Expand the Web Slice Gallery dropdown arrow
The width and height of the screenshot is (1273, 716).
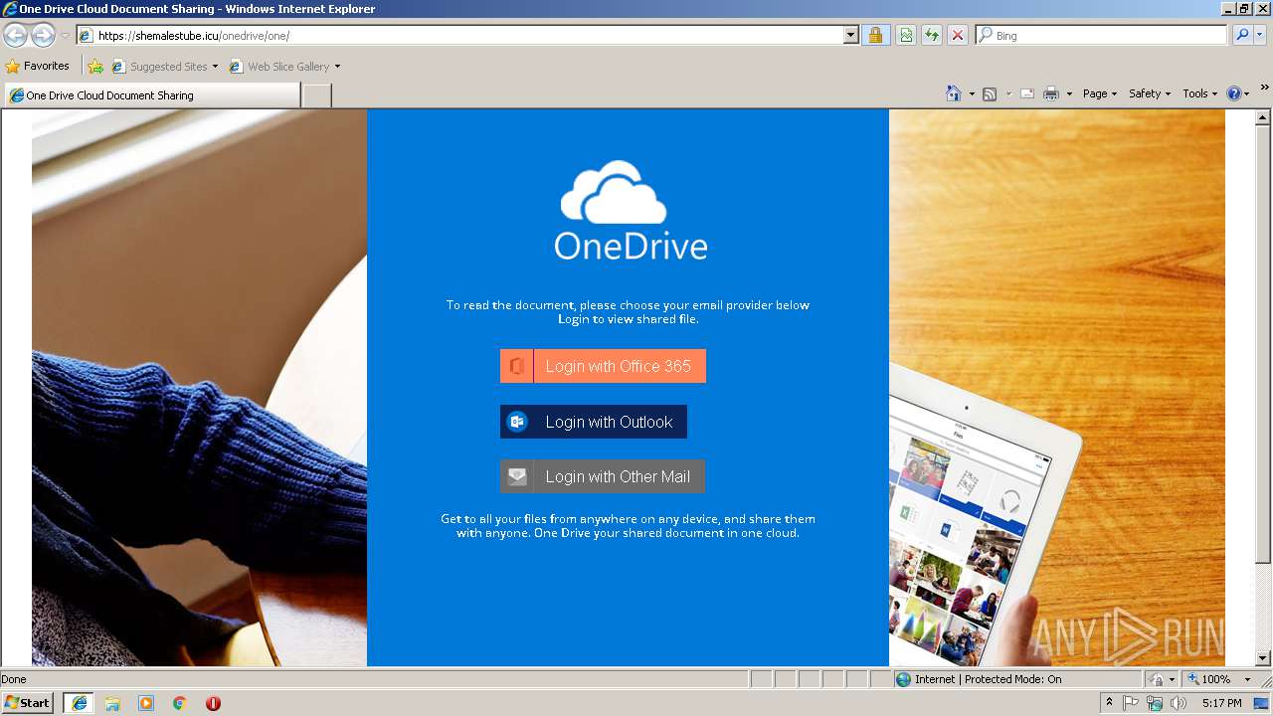[x=337, y=67]
